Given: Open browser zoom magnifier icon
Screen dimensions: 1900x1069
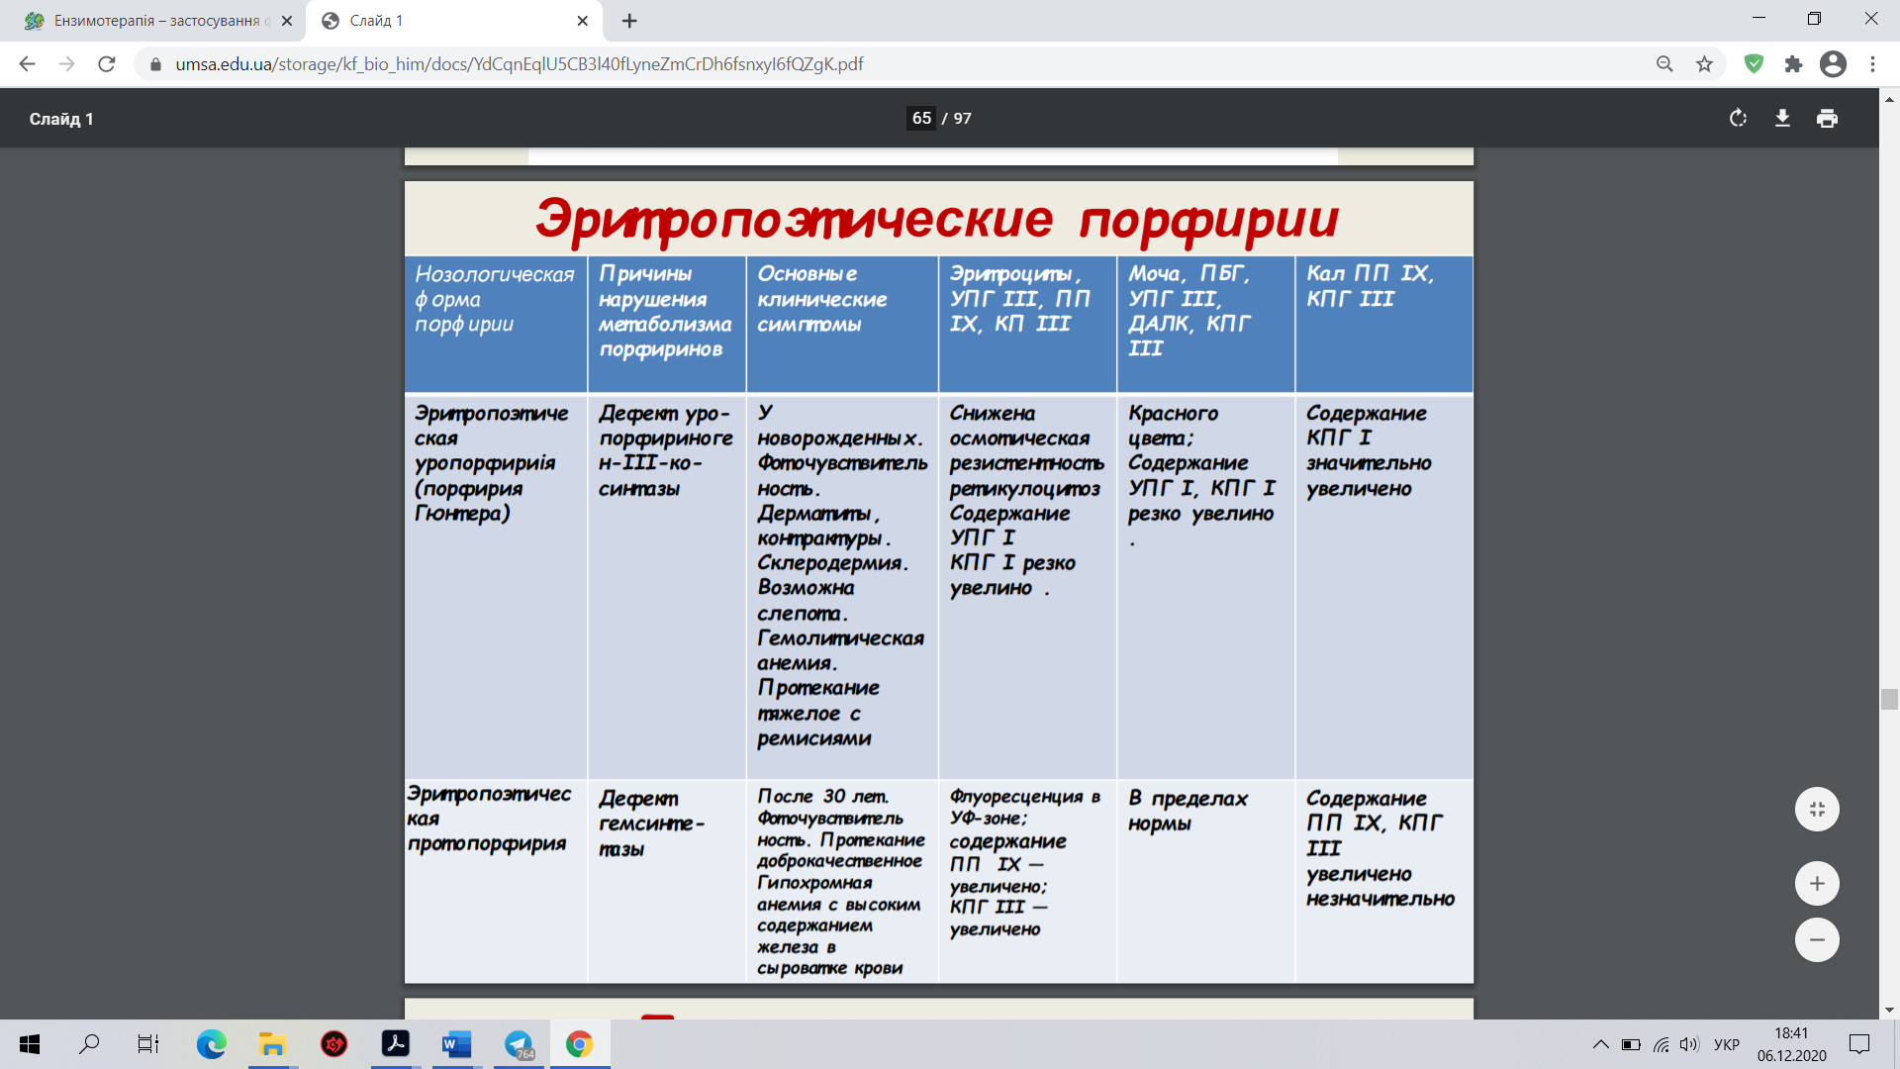Looking at the screenshot, I should [1664, 64].
